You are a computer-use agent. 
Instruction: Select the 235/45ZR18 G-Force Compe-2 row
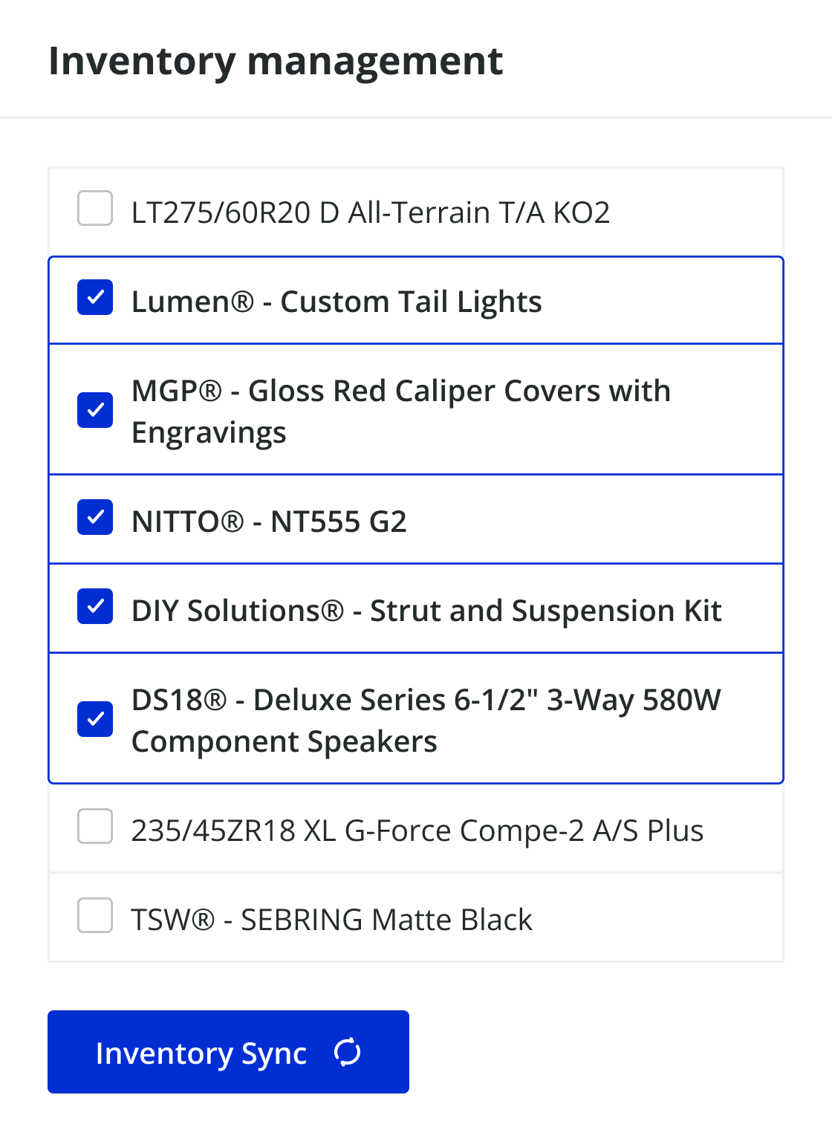(x=416, y=829)
